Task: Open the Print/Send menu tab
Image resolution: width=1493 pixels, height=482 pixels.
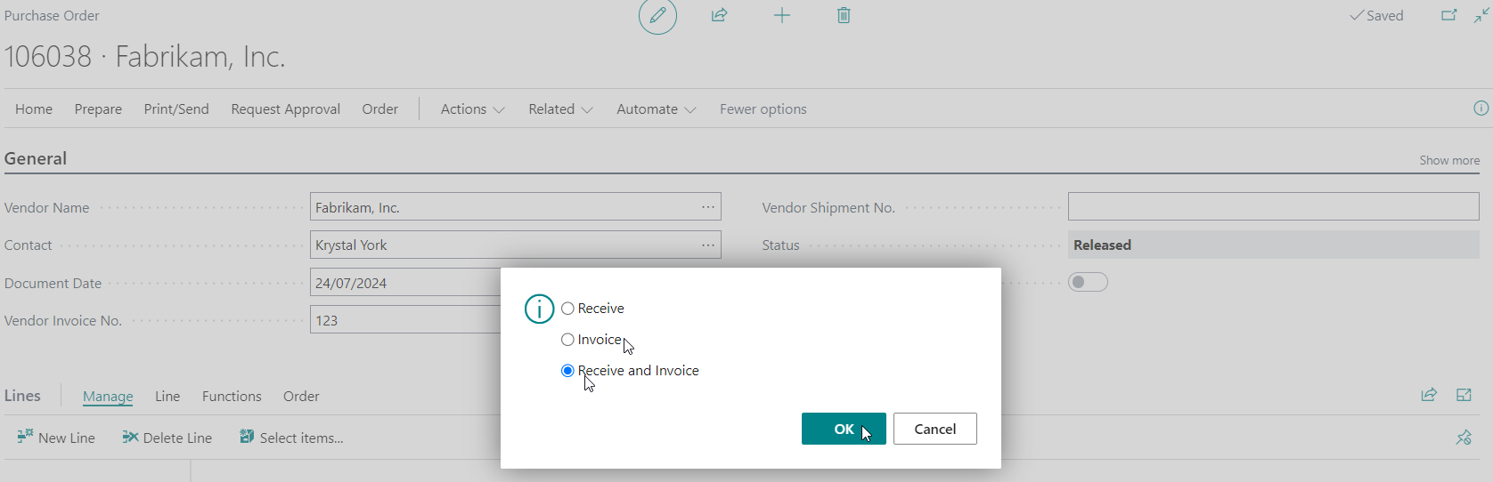Action: pyautogui.click(x=176, y=108)
